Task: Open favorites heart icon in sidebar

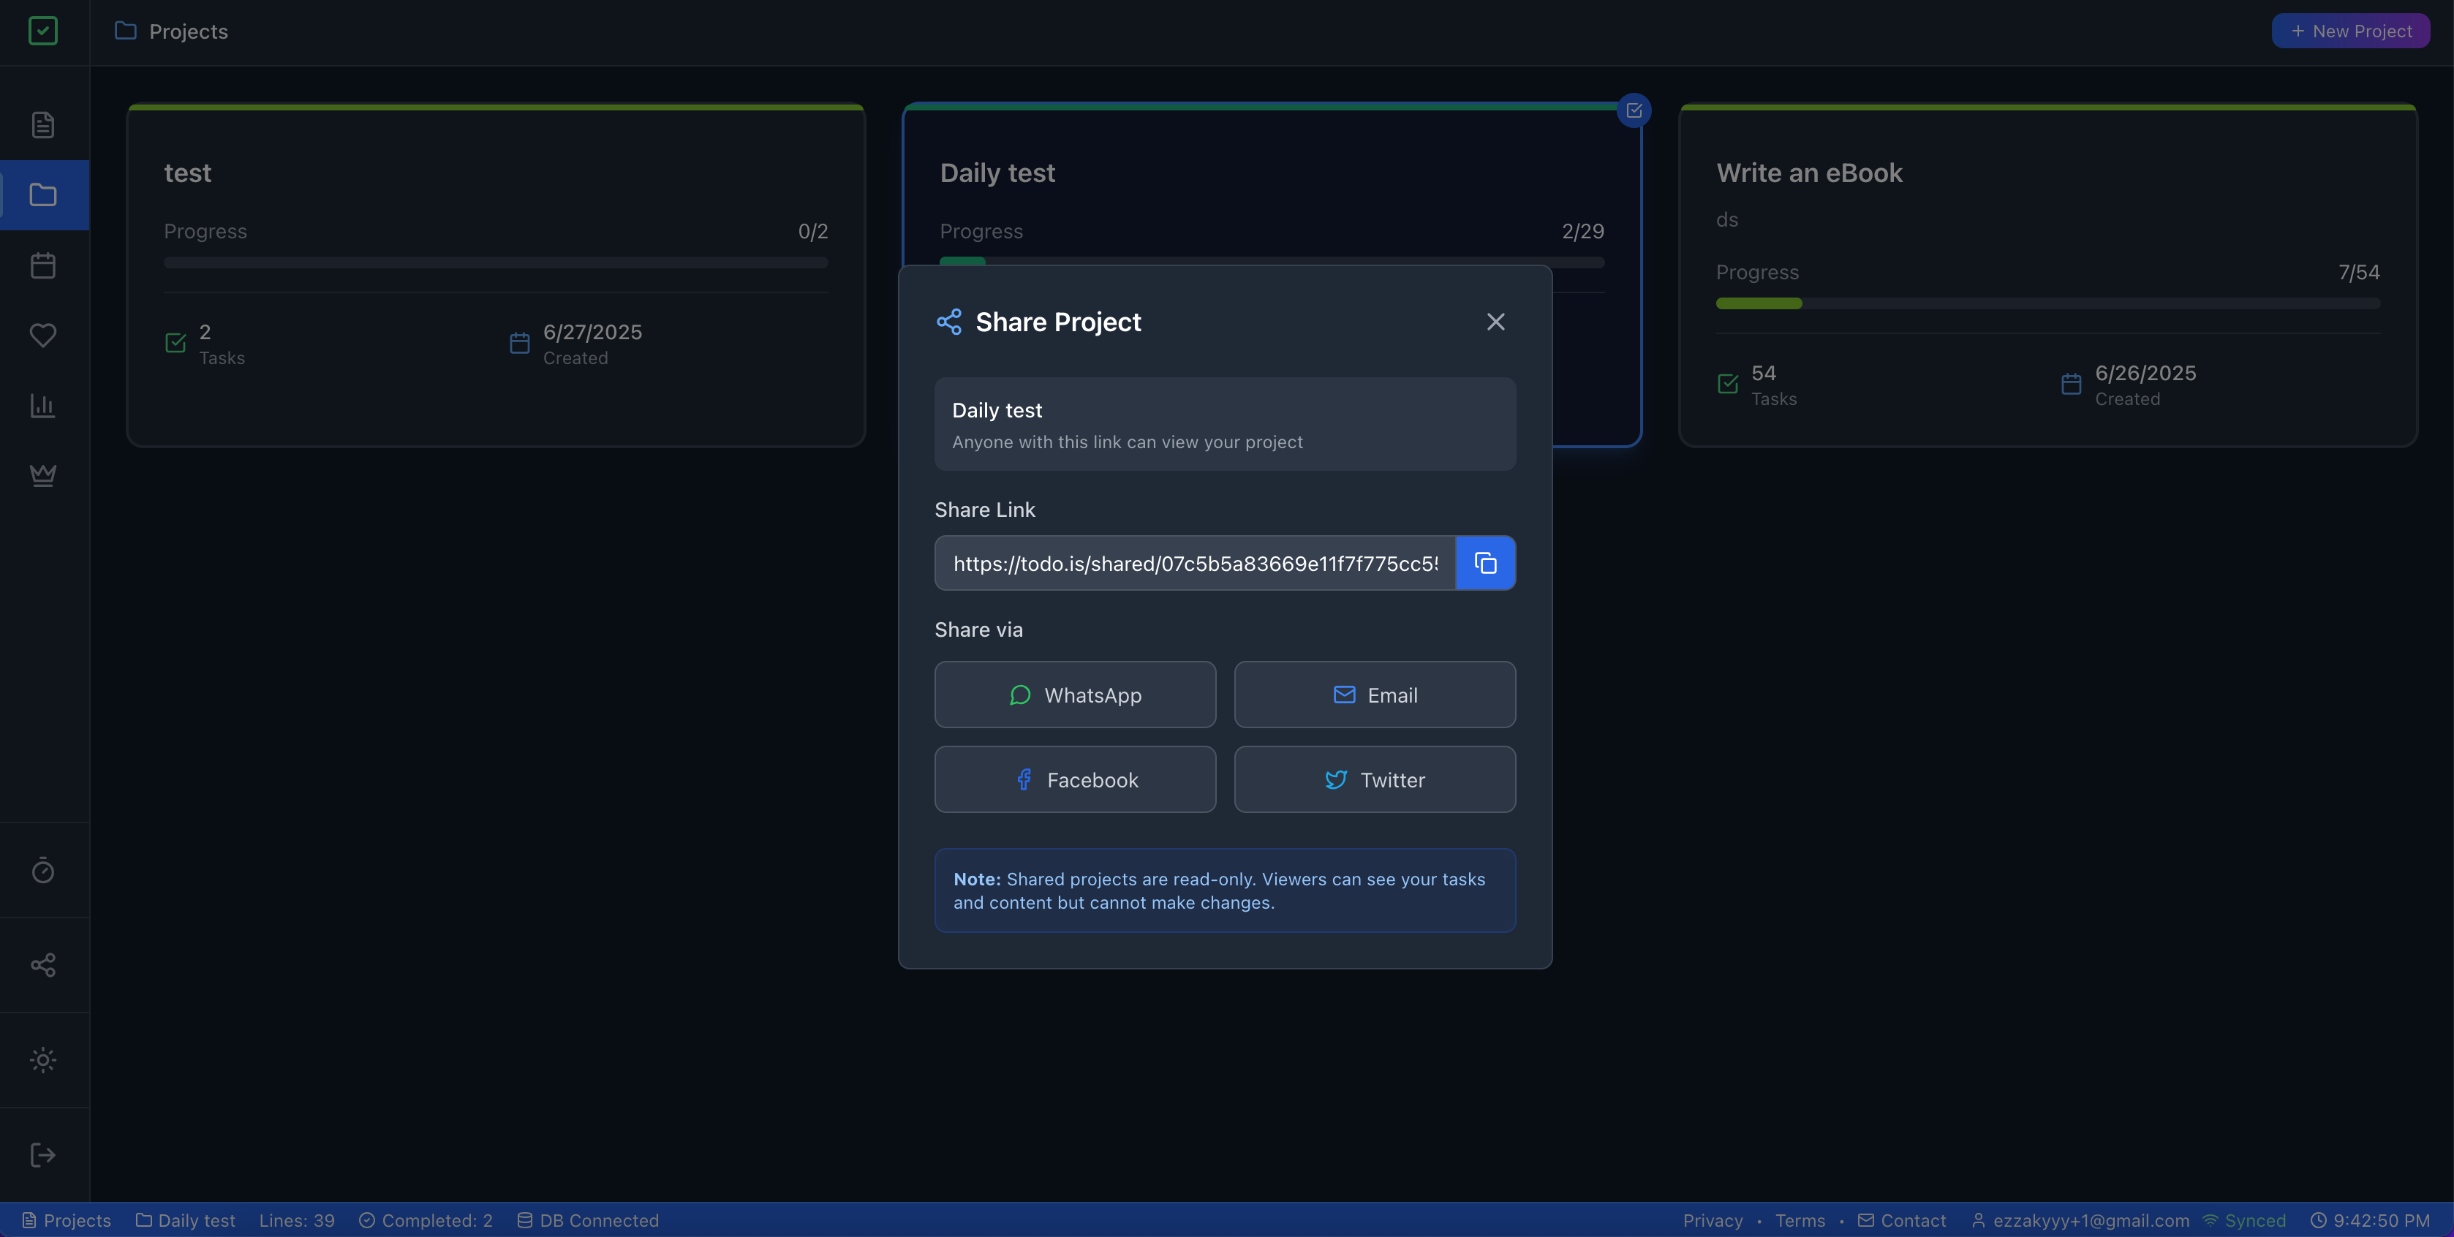Action: coord(43,335)
